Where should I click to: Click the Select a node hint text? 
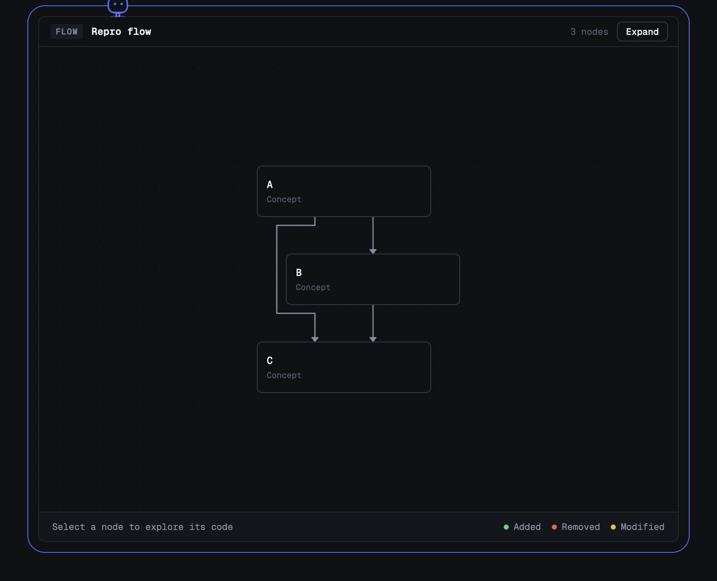142,527
